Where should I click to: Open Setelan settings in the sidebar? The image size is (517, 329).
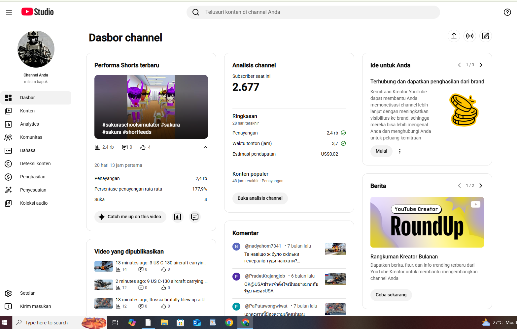coord(36,293)
